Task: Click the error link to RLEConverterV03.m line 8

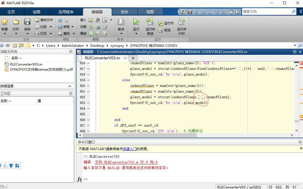Action: [126, 162]
